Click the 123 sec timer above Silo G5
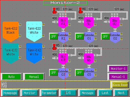This screenshot has width=130, height=97. pos(93,46)
